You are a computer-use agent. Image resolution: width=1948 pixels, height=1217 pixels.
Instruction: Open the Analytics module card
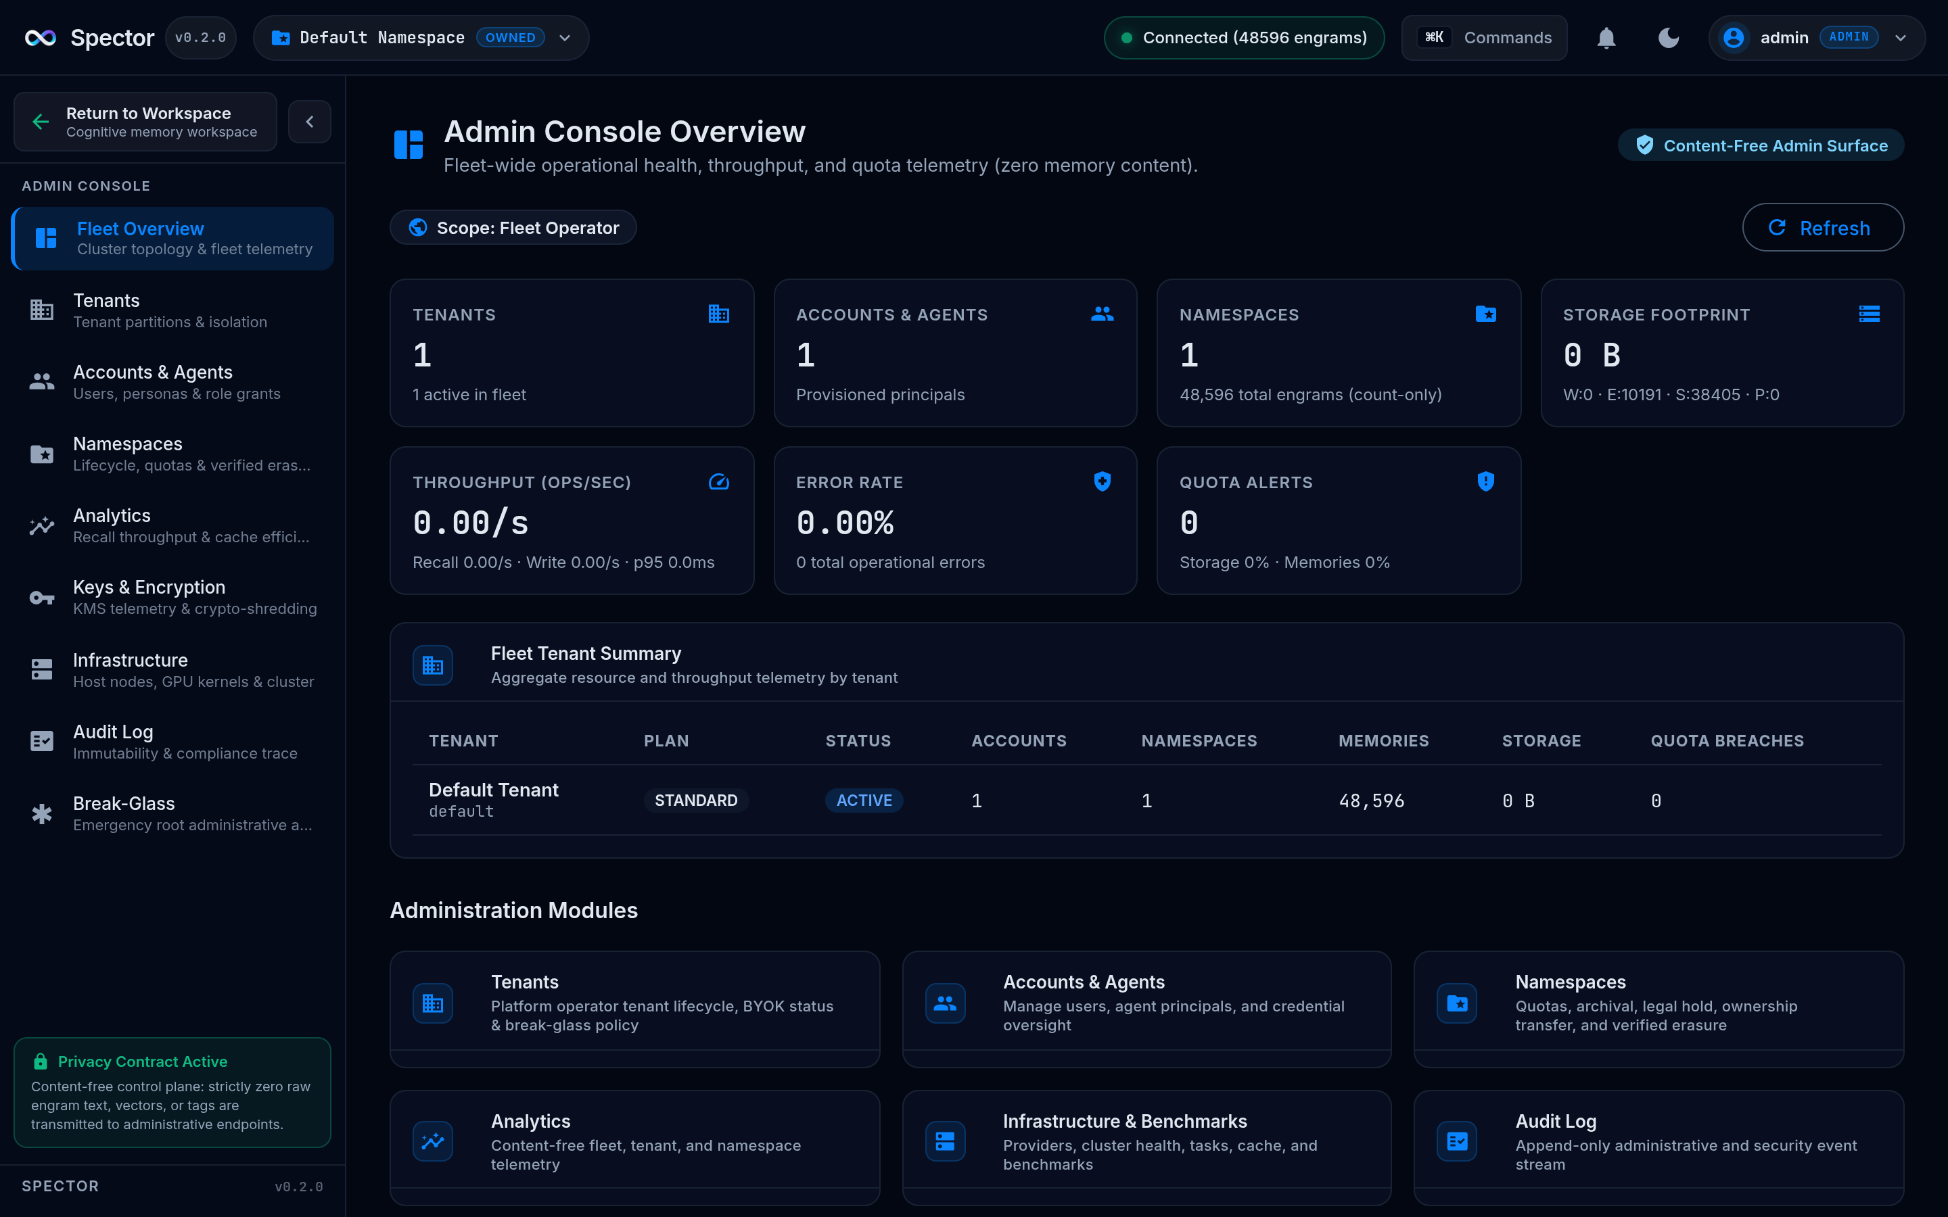tap(634, 1148)
